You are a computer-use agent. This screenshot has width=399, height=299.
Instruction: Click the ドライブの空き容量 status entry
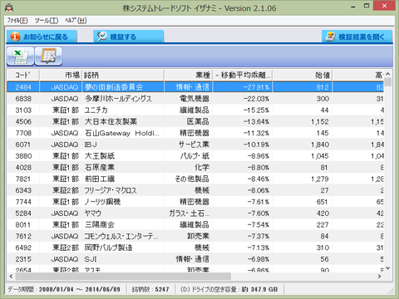[229, 289]
